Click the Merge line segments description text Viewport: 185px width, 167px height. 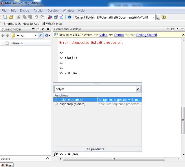click(x=120, y=100)
